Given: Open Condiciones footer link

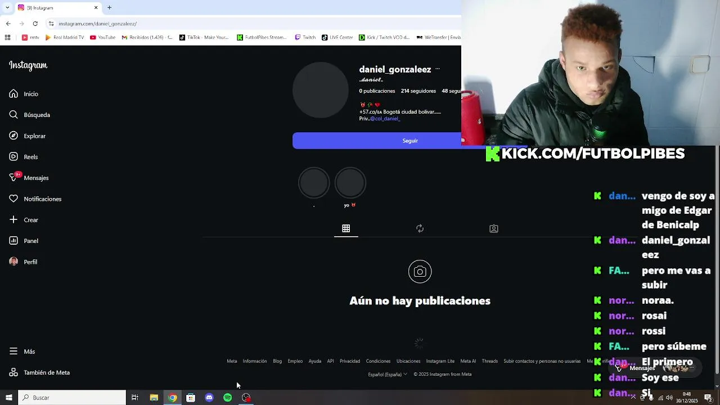Looking at the screenshot, I should (378, 361).
